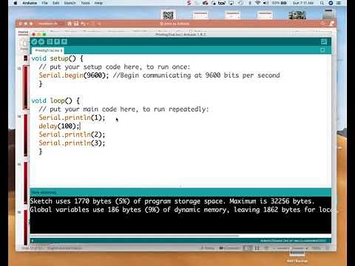Click the QR code image on the desktop
Image resolution: width=355 pixels, height=266 pixels.
pyautogui.click(x=168, y=15)
